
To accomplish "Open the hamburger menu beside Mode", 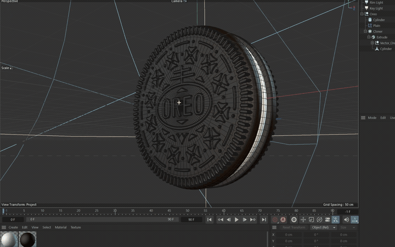I will tap(363, 117).
